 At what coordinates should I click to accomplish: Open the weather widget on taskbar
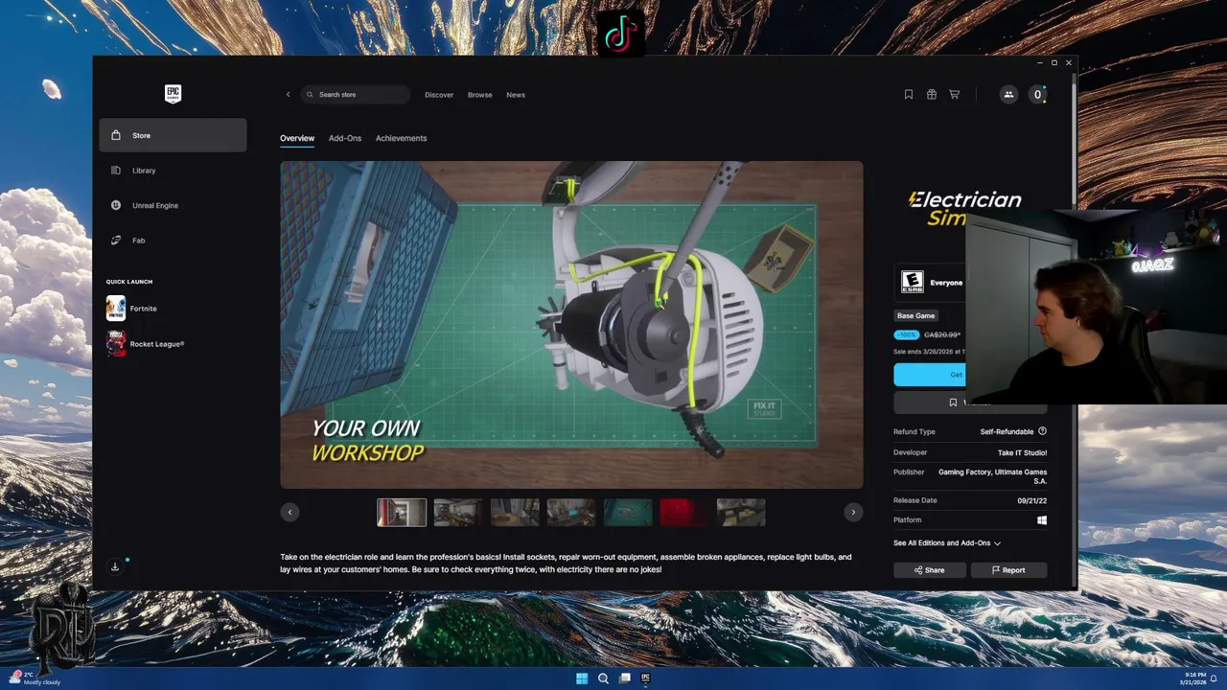pos(35,678)
